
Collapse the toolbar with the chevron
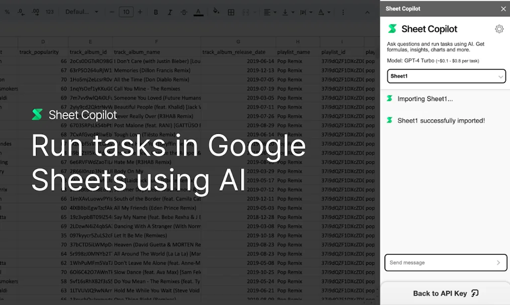pos(367,12)
